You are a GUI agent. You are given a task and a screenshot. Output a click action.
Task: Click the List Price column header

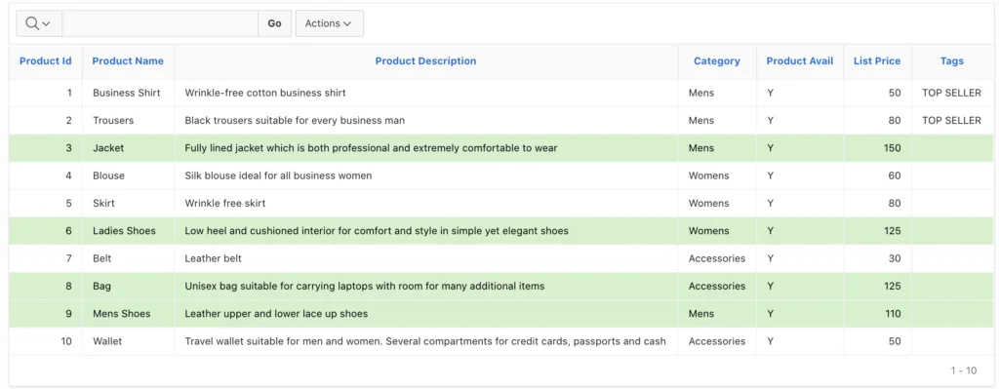pyautogui.click(x=877, y=61)
